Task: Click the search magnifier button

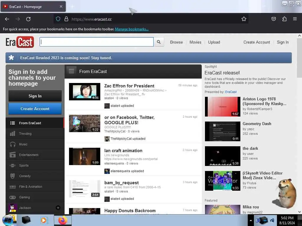Action: (159, 42)
